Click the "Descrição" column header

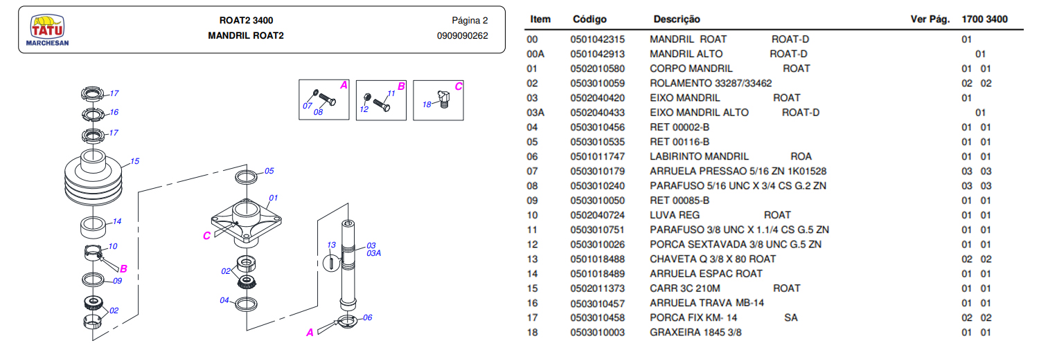(676, 19)
